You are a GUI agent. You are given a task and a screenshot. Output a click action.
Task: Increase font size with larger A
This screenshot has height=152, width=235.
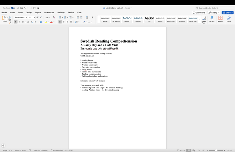(37, 17)
